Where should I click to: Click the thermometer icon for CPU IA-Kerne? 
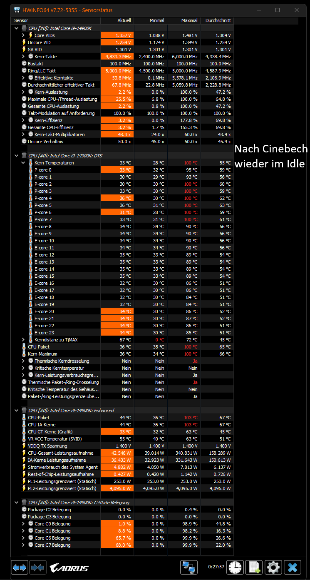tap(24, 425)
